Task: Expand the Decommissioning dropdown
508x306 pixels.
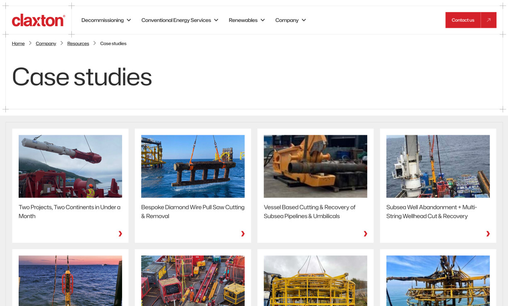Action: pyautogui.click(x=106, y=20)
